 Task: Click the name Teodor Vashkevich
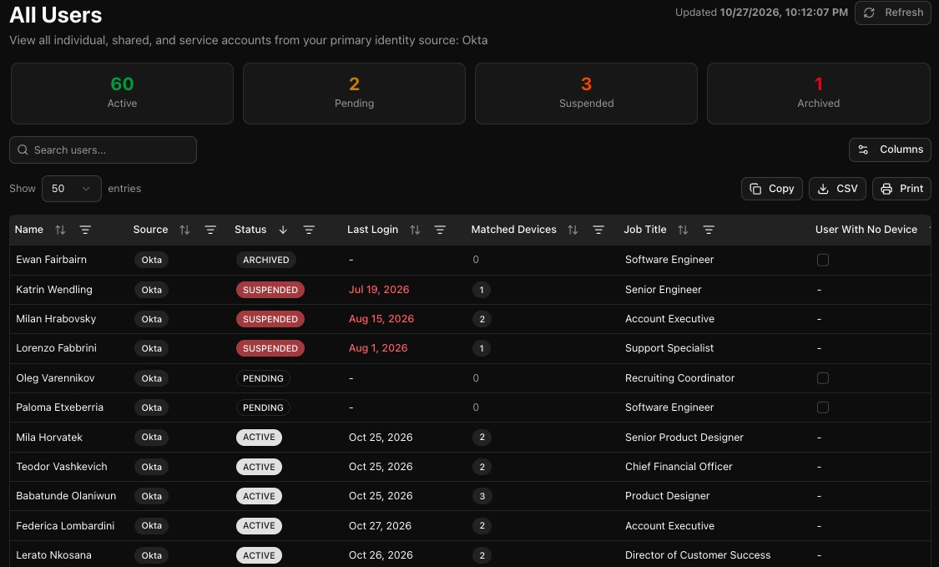[x=62, y=467]
